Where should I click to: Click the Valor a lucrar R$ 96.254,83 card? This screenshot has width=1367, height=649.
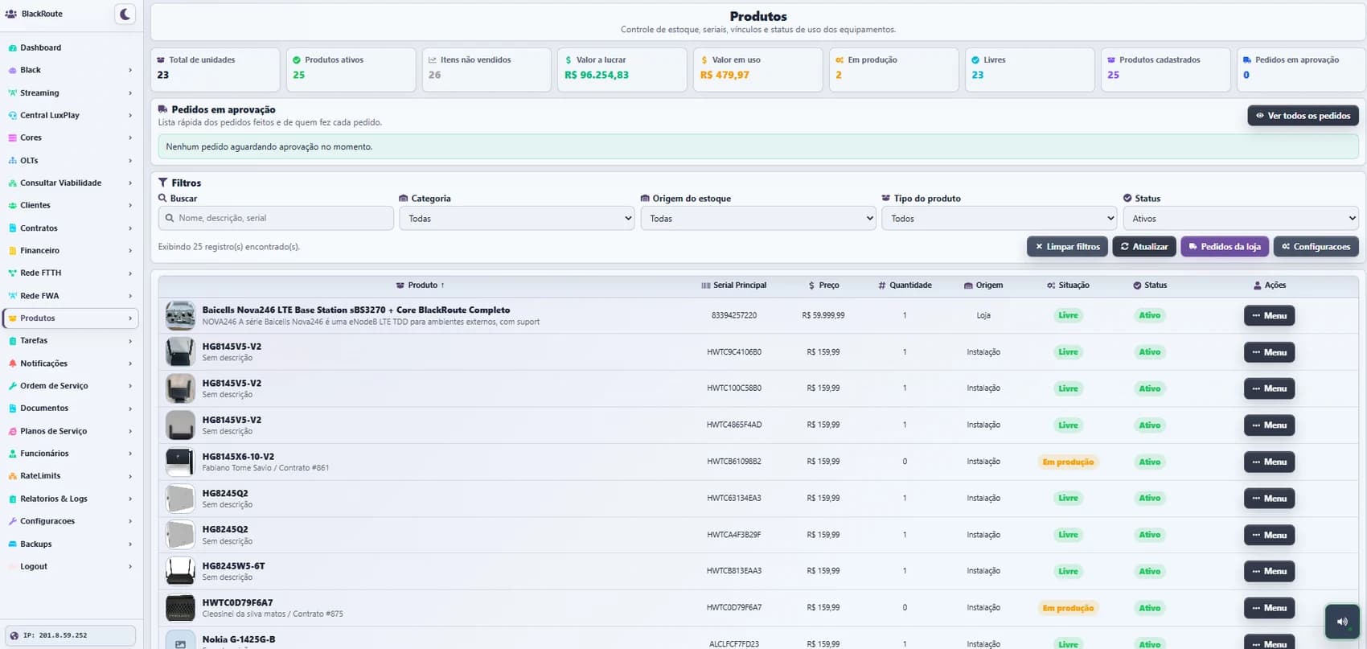[x=622, y=69]
